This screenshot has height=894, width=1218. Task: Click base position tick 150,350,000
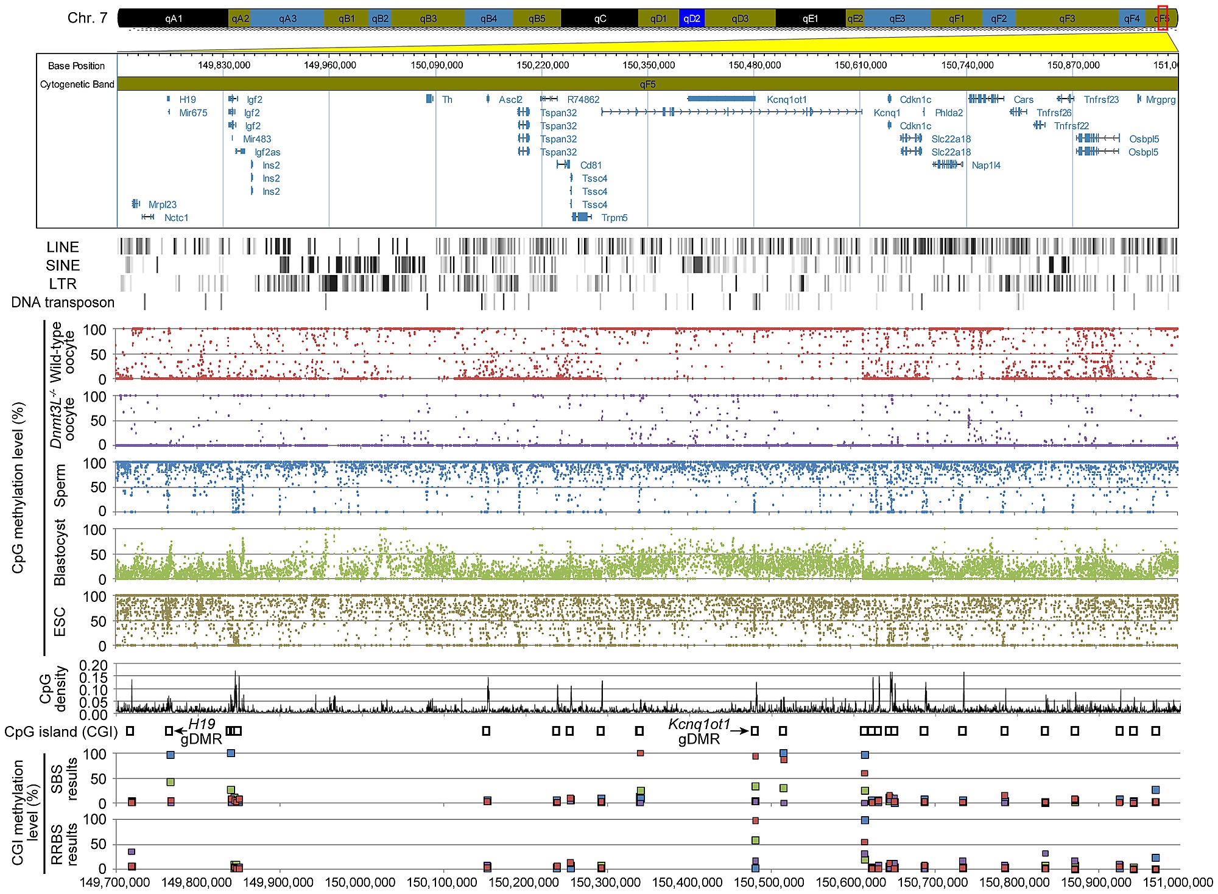point(649,65)
